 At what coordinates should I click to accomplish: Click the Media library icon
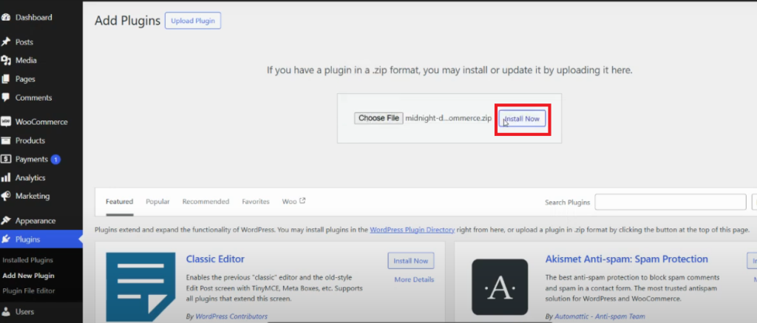[x=6, y=61]
